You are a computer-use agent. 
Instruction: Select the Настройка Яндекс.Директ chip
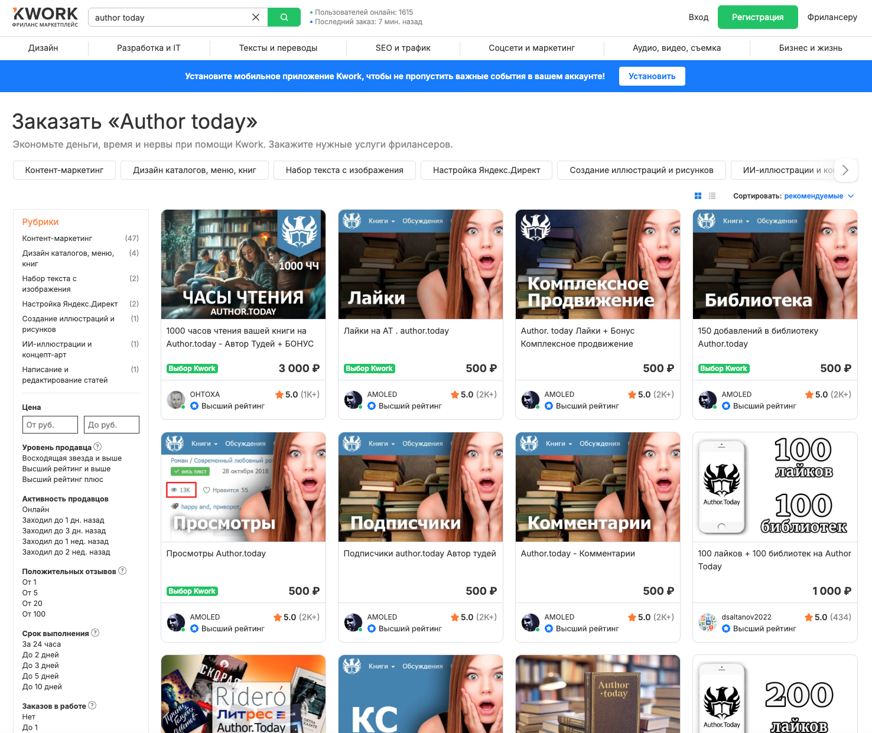[x=487, y=170]
